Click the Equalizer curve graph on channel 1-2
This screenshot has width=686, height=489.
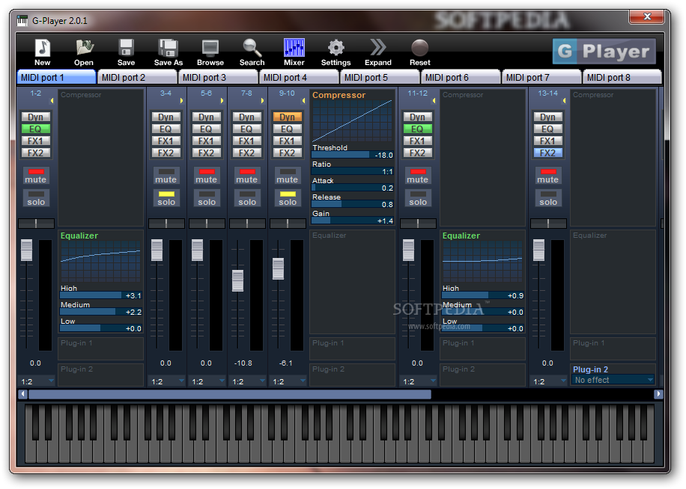101,261
